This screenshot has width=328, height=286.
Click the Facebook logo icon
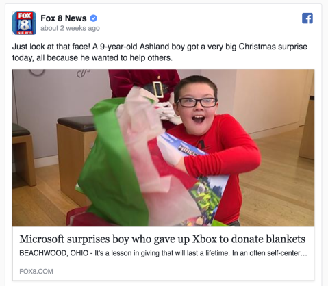point(307,18)
